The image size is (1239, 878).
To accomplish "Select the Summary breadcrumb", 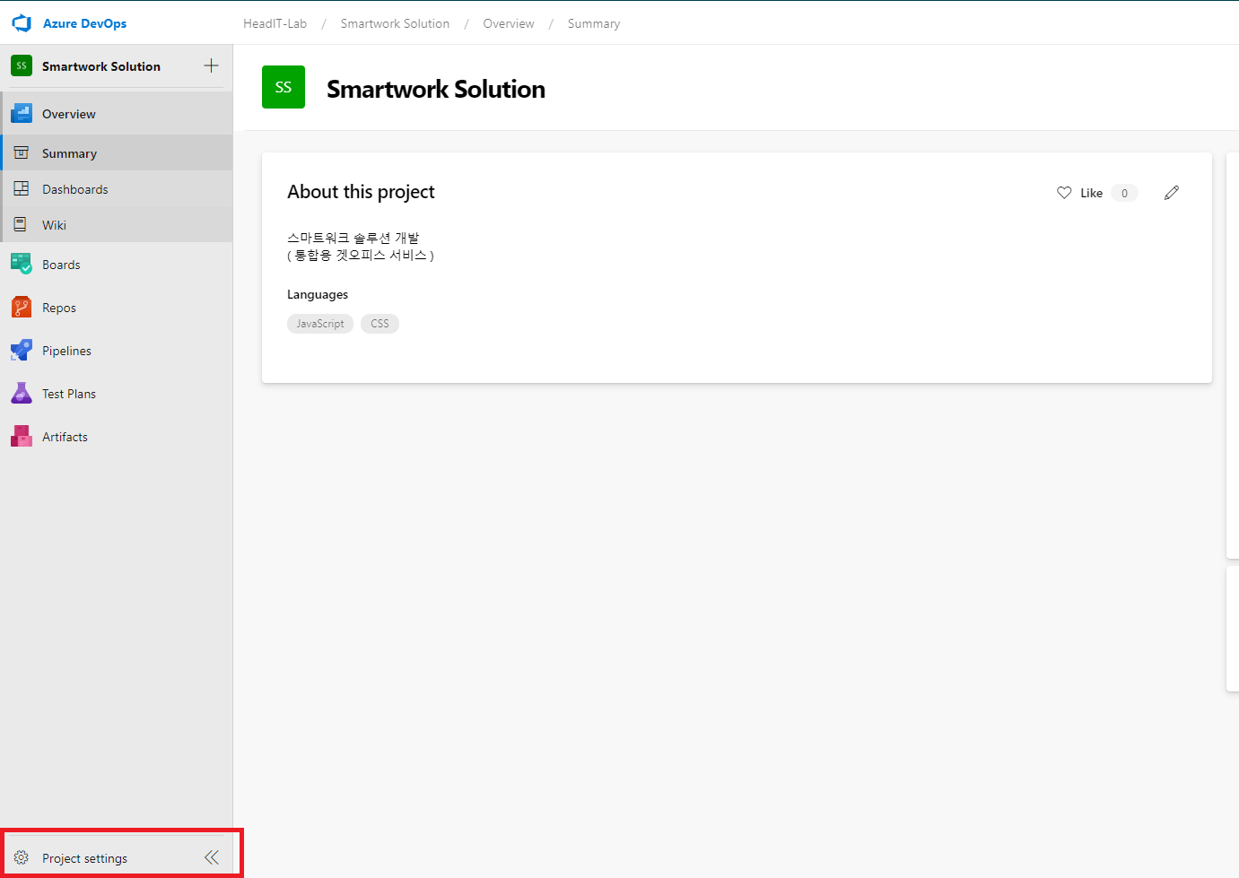I will pos(594,23).
